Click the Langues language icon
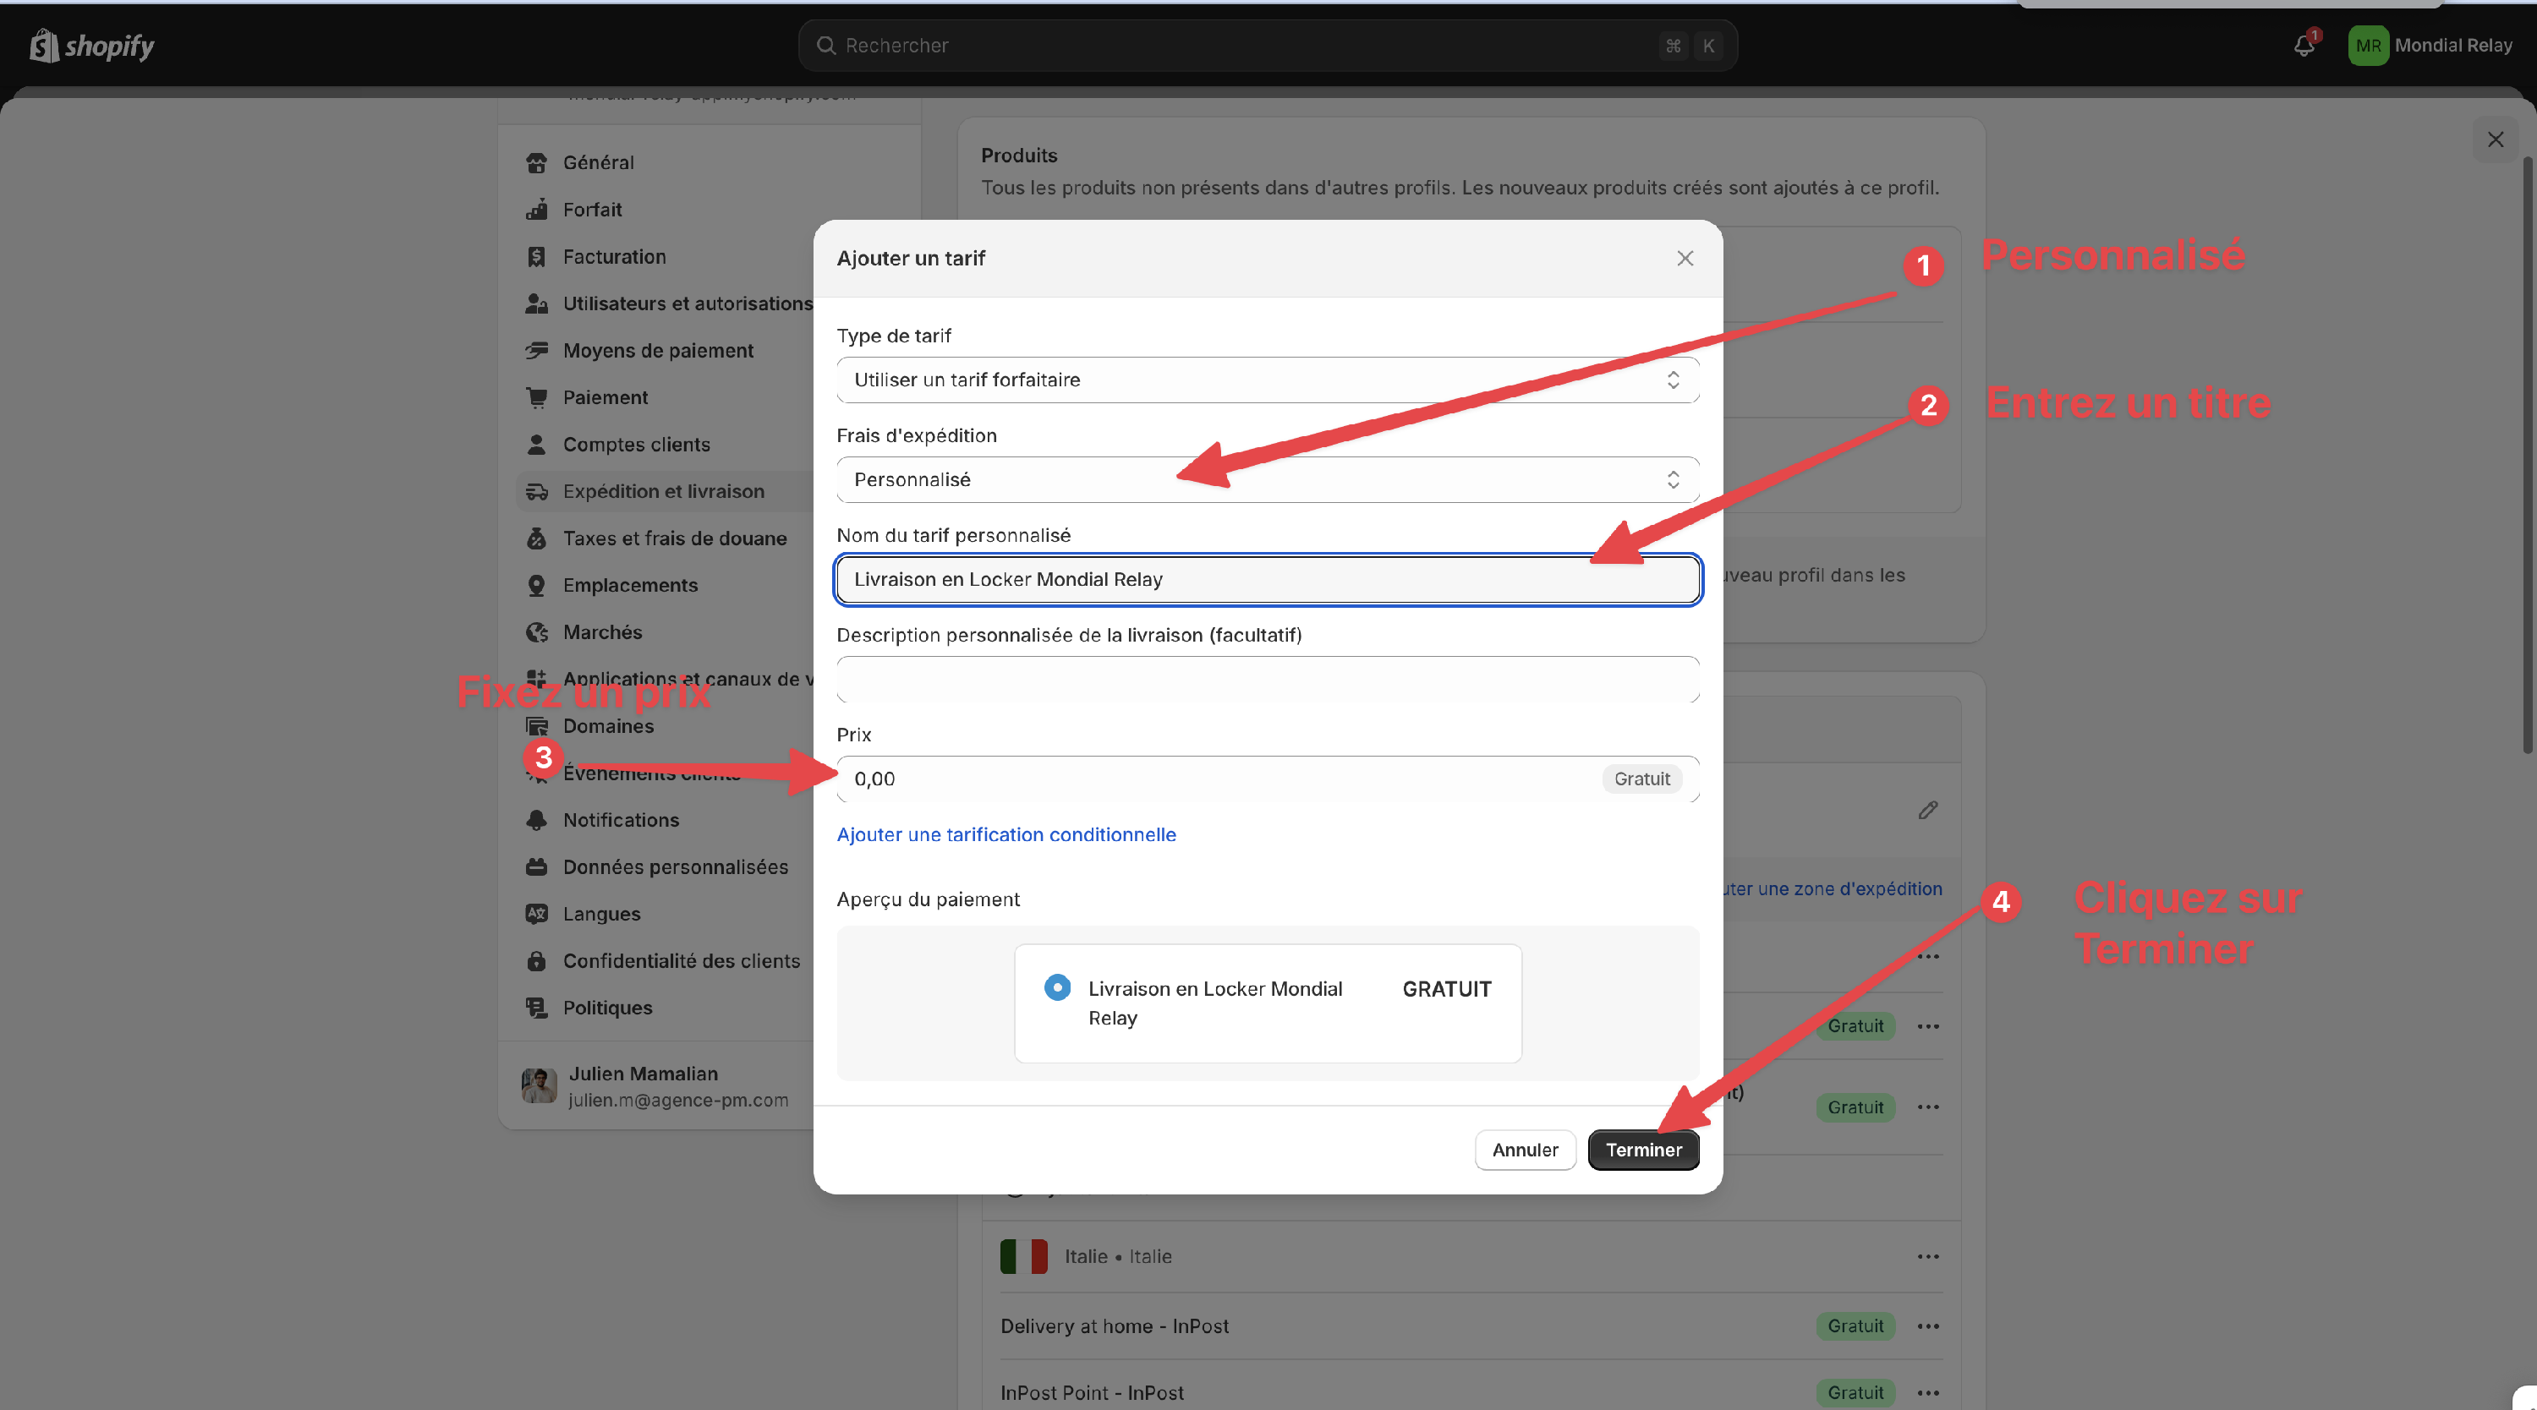 tap(537, 914)
